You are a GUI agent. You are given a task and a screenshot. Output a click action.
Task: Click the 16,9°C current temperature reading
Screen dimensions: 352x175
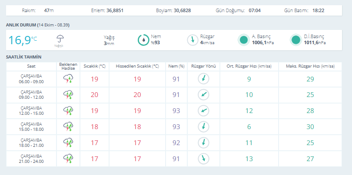[23, 40]
